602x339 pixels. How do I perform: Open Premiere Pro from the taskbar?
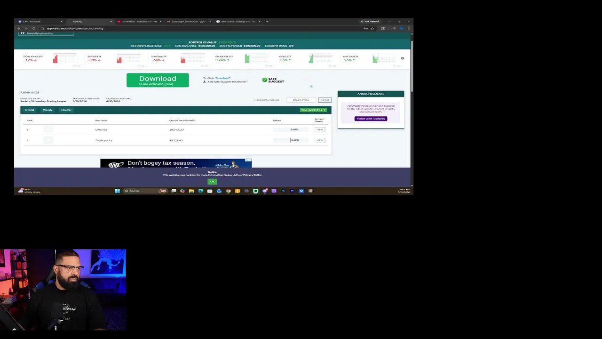(292, 191)
